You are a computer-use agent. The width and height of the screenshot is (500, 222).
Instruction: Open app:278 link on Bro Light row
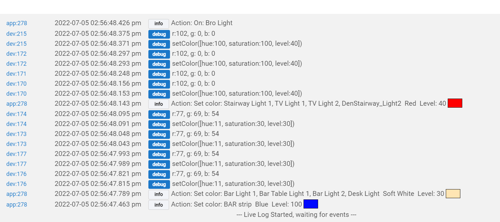click(x=16, y=23)
